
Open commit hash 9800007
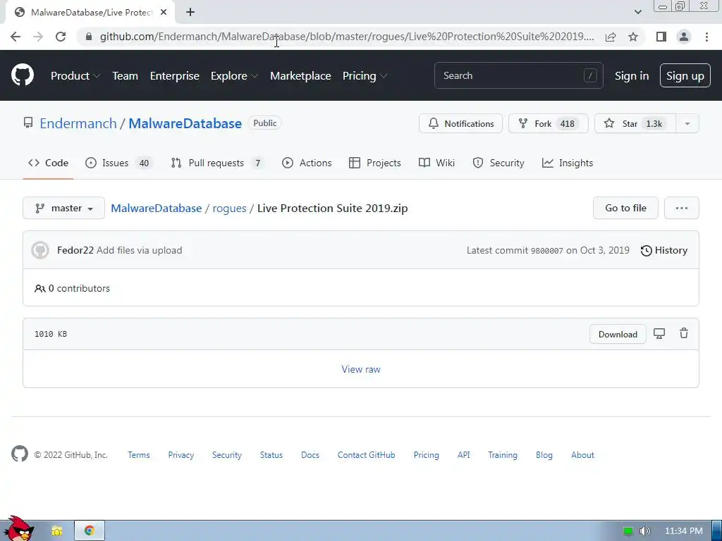point(546,251)
